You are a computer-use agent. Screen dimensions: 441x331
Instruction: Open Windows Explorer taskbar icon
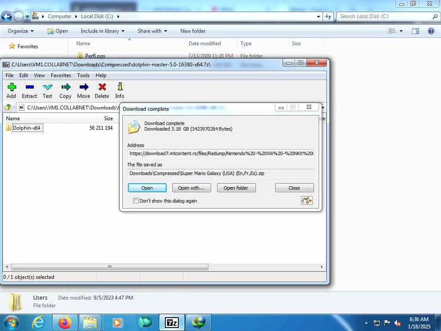[90, 322]
